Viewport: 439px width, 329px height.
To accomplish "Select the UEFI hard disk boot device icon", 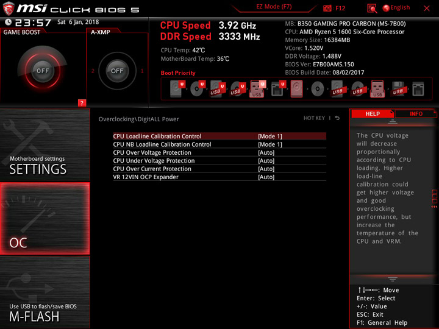I will (178, 89).
